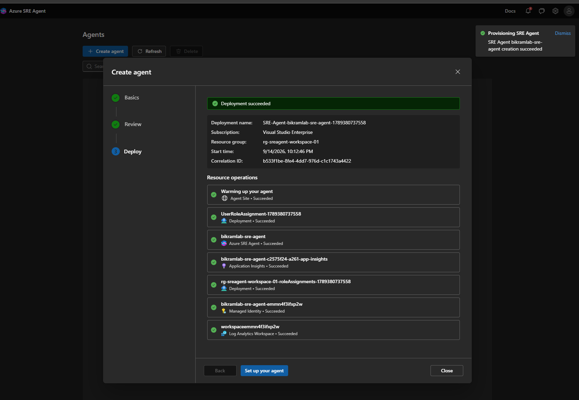Image resolution: width=579 pixels, height=400 pixels.
Task: Click the Create agent button
Action: [x=105, y=51]
